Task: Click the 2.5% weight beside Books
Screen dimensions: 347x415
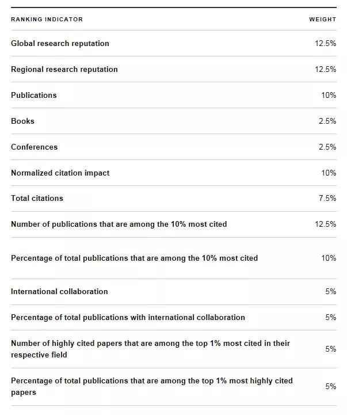Action: [327, 121]
